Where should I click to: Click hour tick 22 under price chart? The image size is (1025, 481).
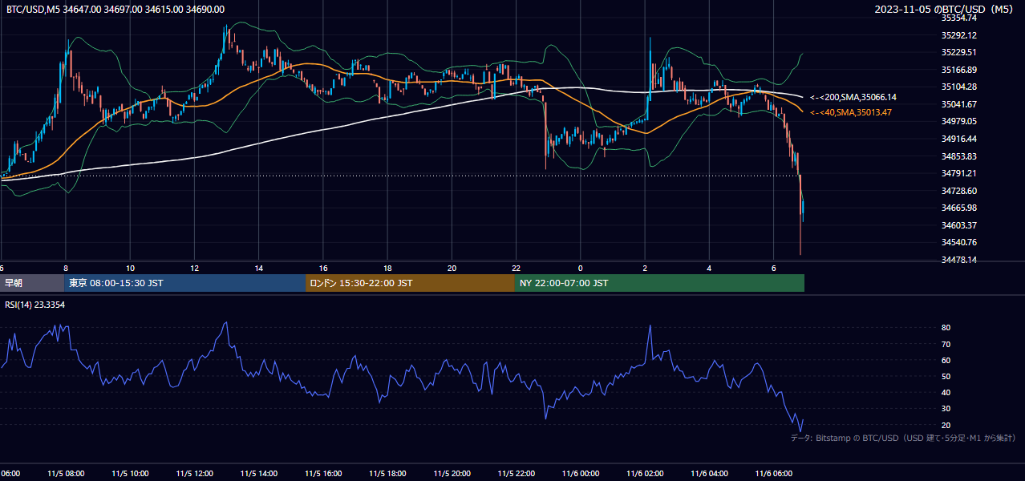[x=516, y=268]
